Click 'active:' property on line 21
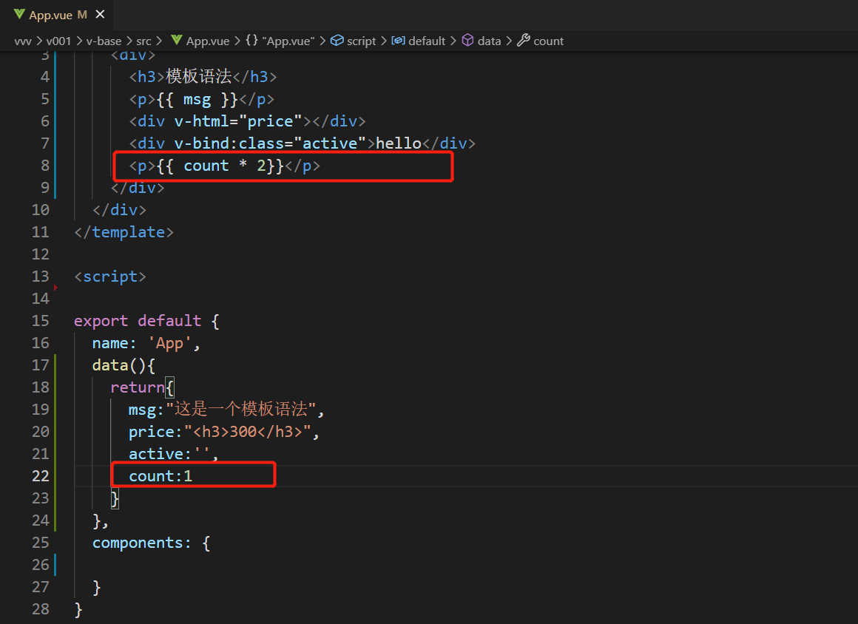This screenshot has width=858, height=624. (x=160, y=454)
